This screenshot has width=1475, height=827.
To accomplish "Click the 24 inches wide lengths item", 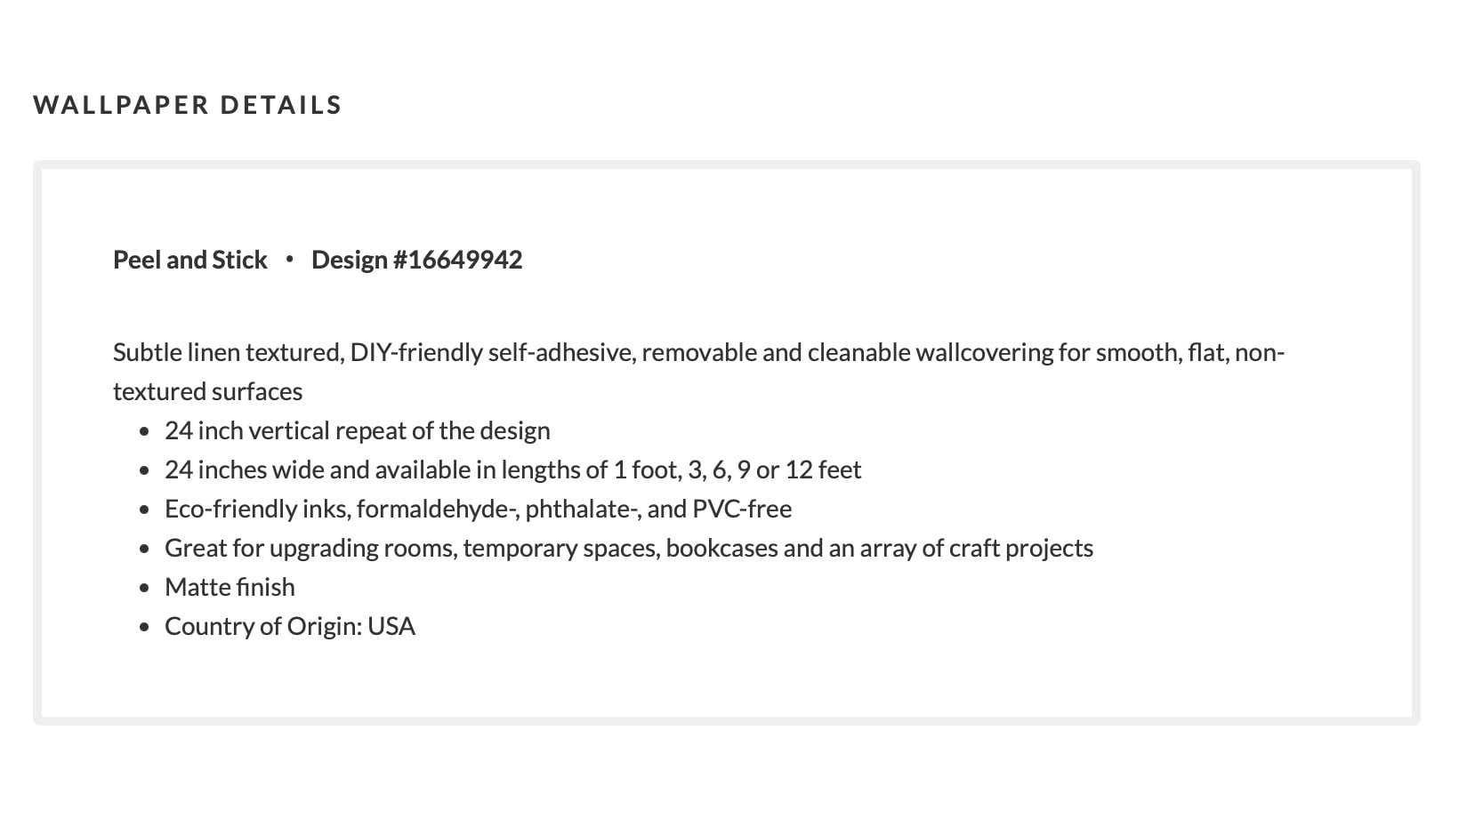I will pos(512,470).
